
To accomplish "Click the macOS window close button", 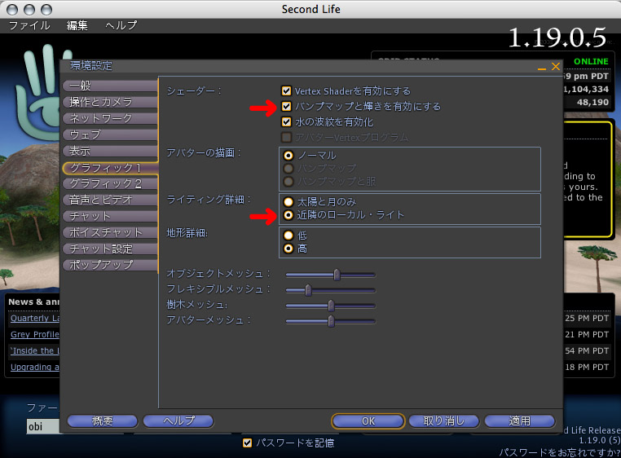I will click(x=12, y=9).
